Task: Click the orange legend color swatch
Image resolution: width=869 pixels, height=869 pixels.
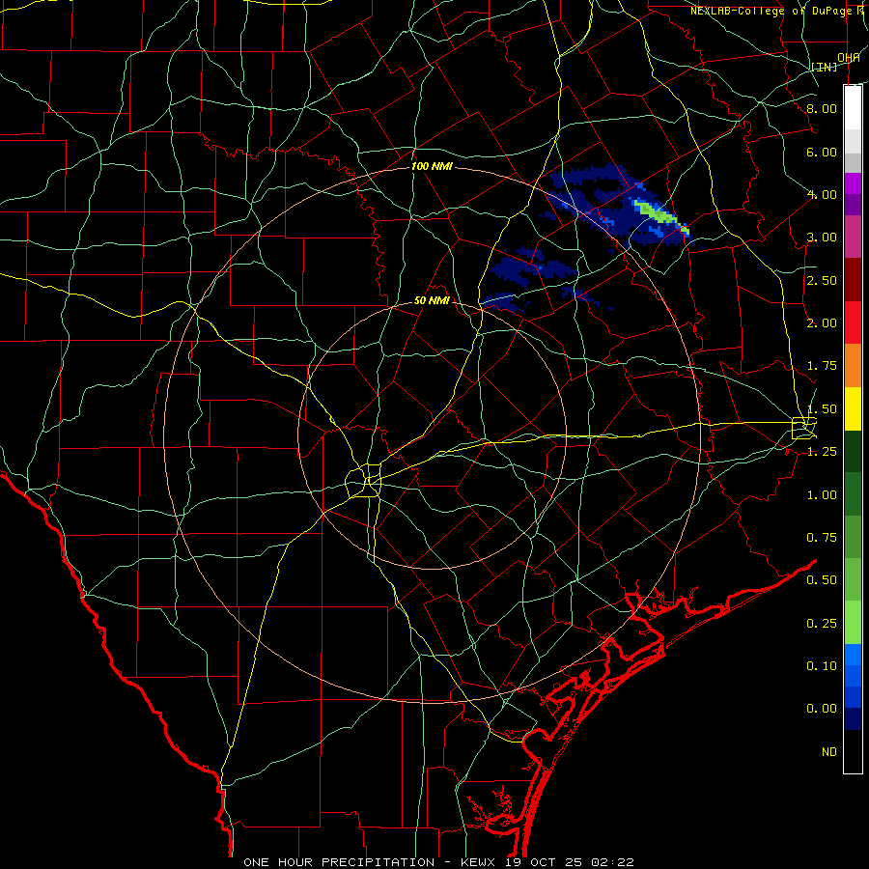Action: click(x=853, y=365)
